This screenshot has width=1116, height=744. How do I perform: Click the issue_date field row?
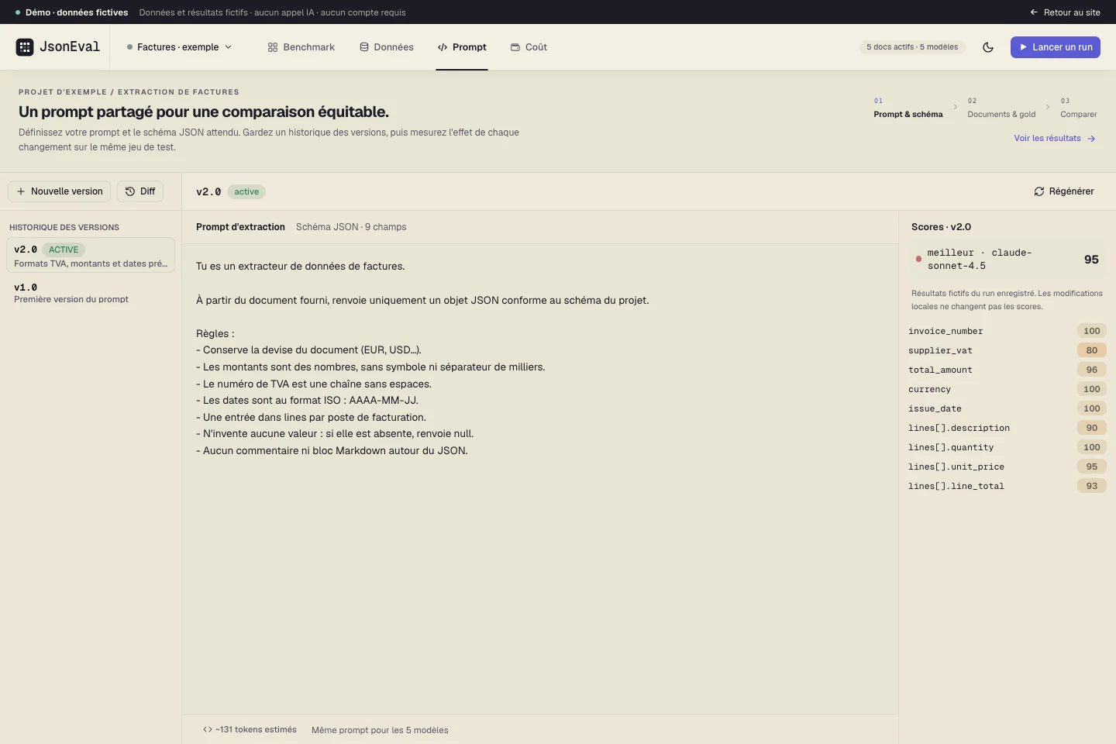1007,408
